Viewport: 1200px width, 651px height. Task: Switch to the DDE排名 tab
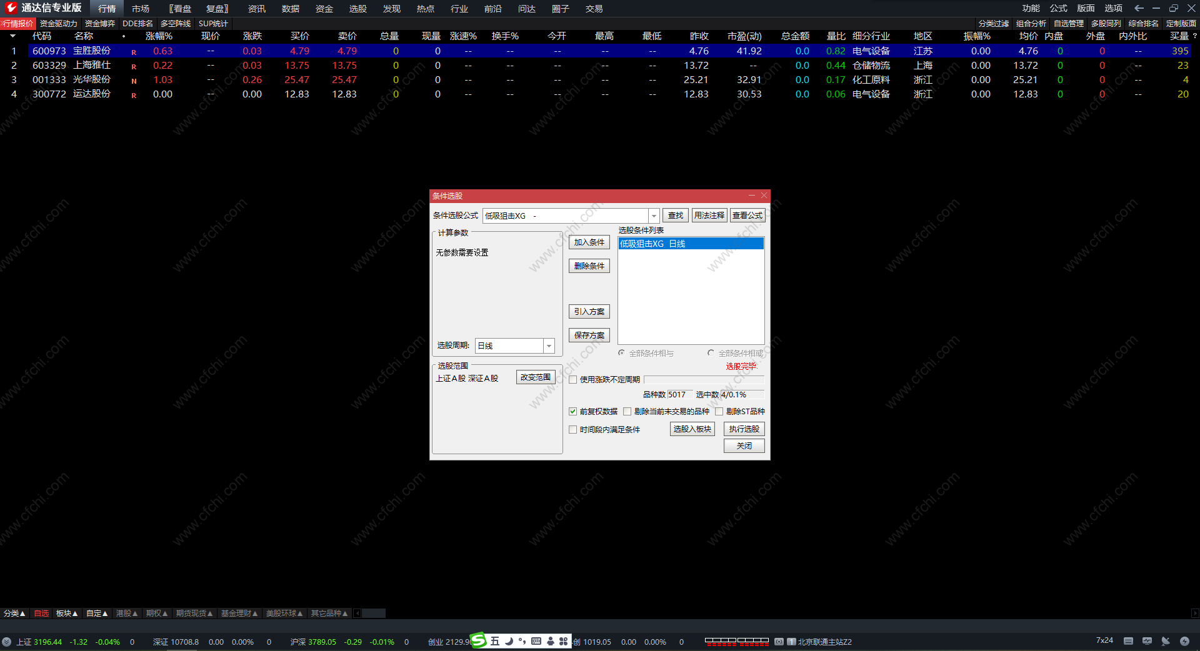[137, 24]
